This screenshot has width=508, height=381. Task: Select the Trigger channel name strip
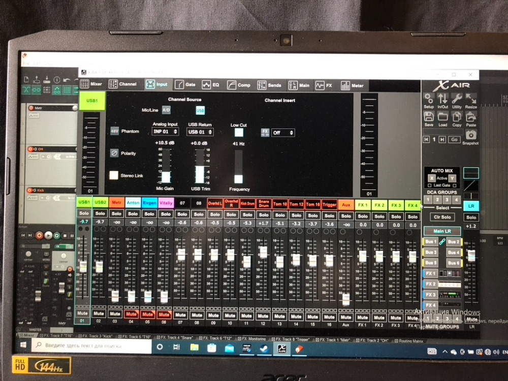point(329,204)
